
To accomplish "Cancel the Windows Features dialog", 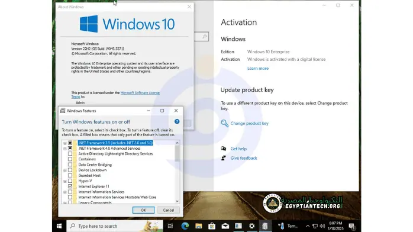I will 168,210.
